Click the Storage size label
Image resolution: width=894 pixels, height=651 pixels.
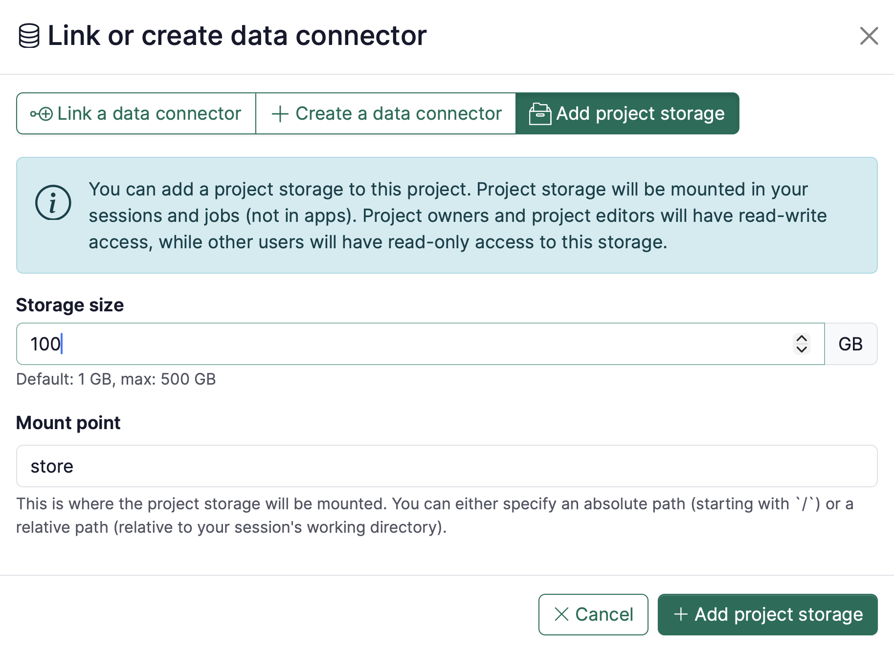[70, 305]
